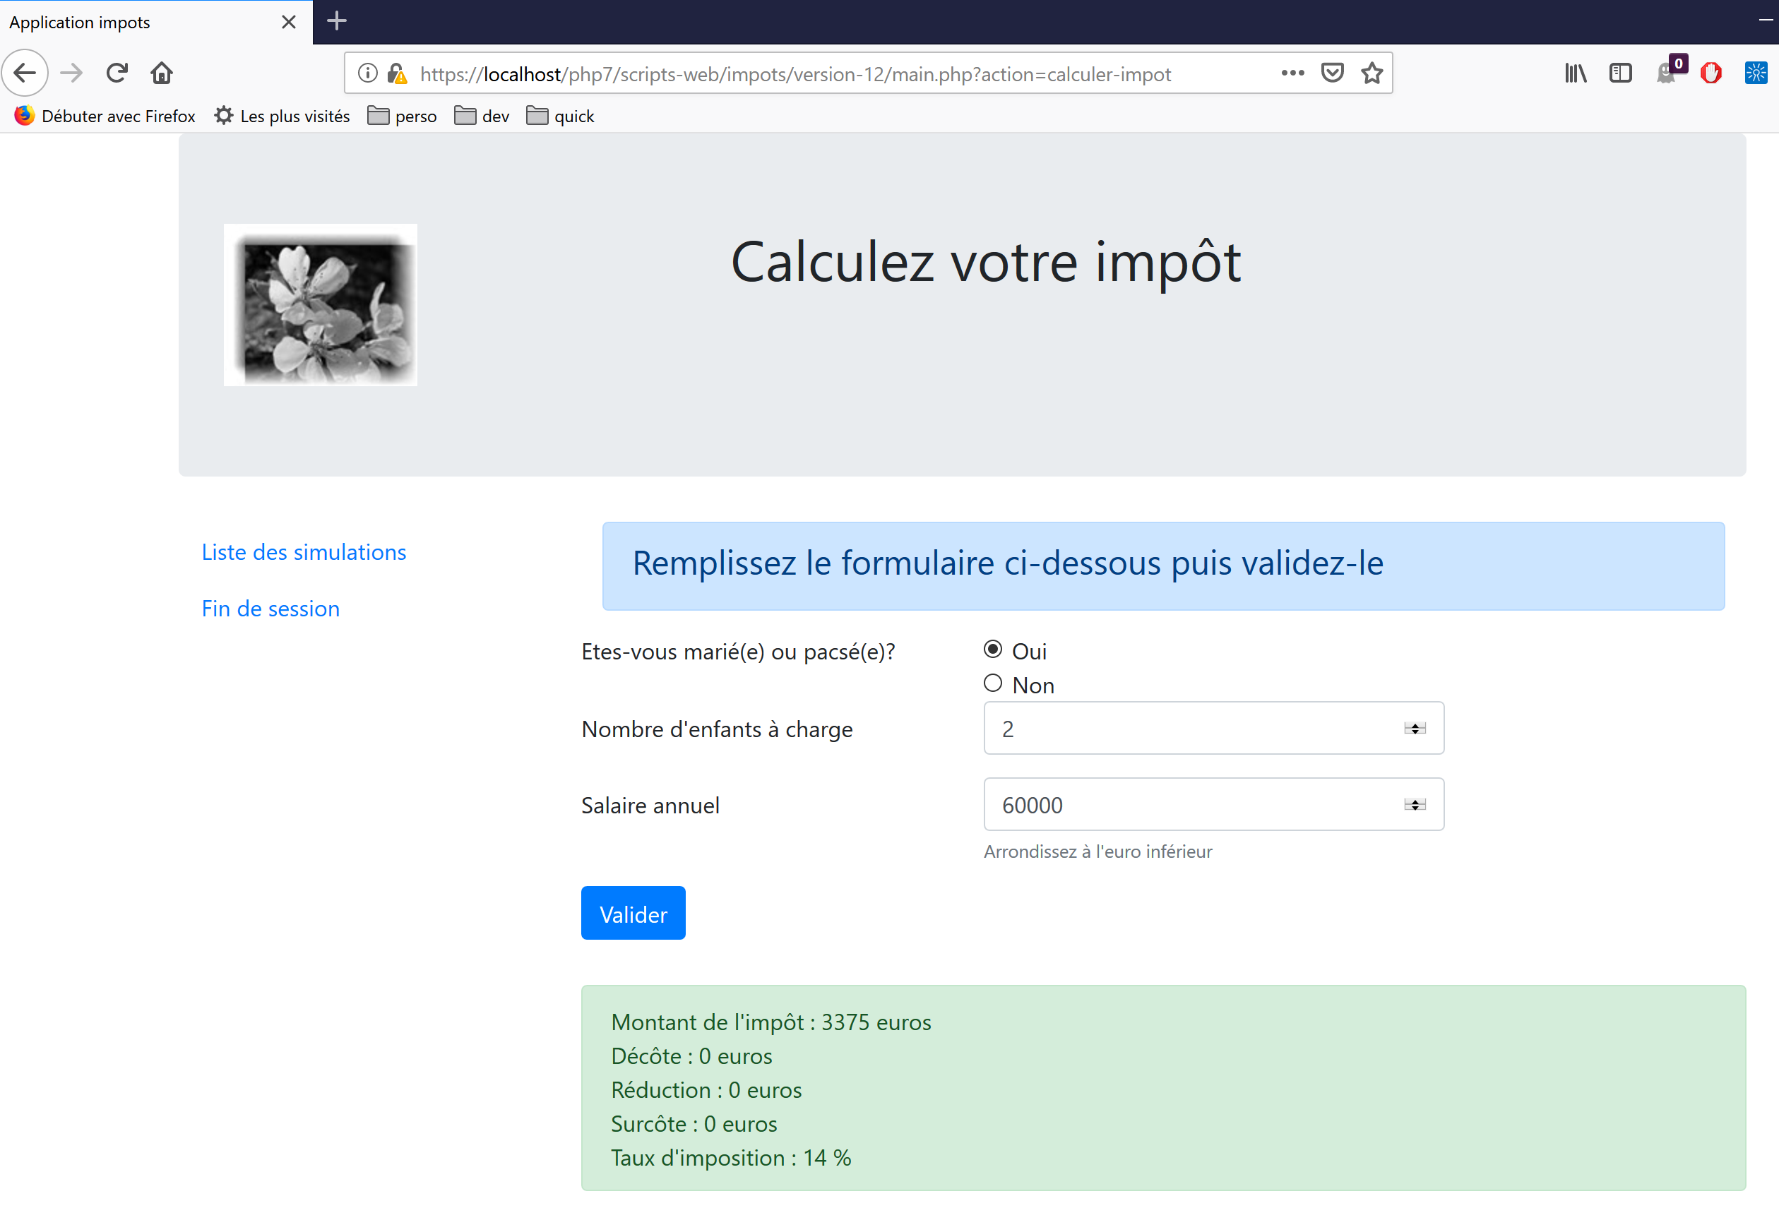Bookmark this page with star icon
This screenshot has height=1208, width=1779.
(1372, 73)
